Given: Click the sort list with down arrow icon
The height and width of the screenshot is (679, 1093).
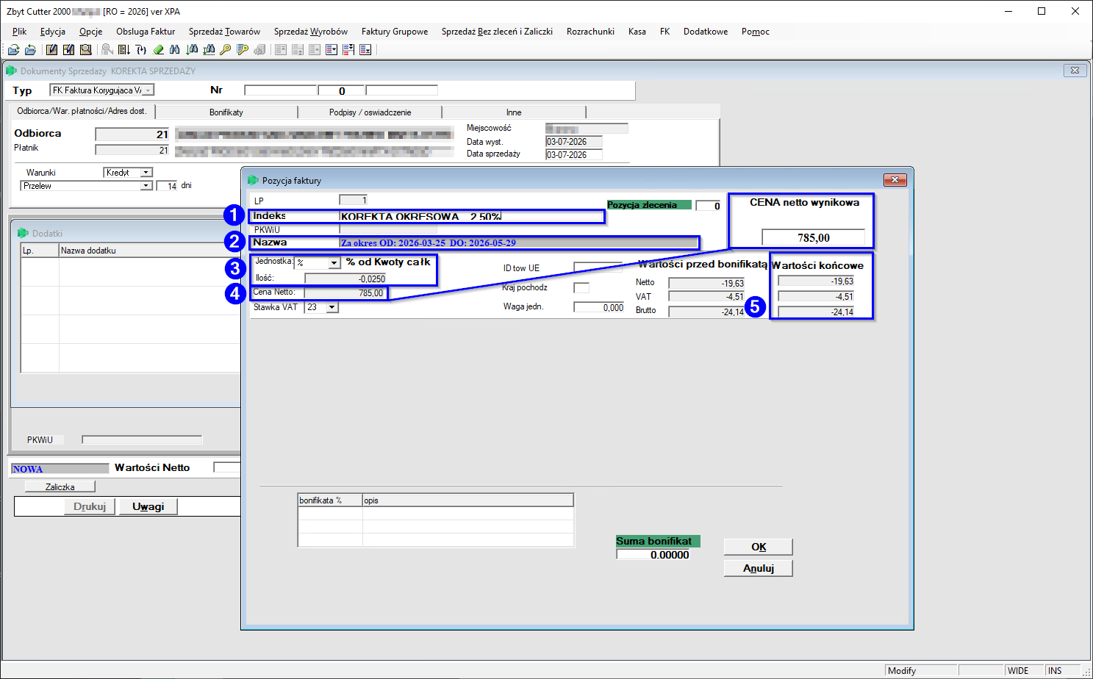Looking at the screenshot, I should pyautogui.click(x=124, y=50).
